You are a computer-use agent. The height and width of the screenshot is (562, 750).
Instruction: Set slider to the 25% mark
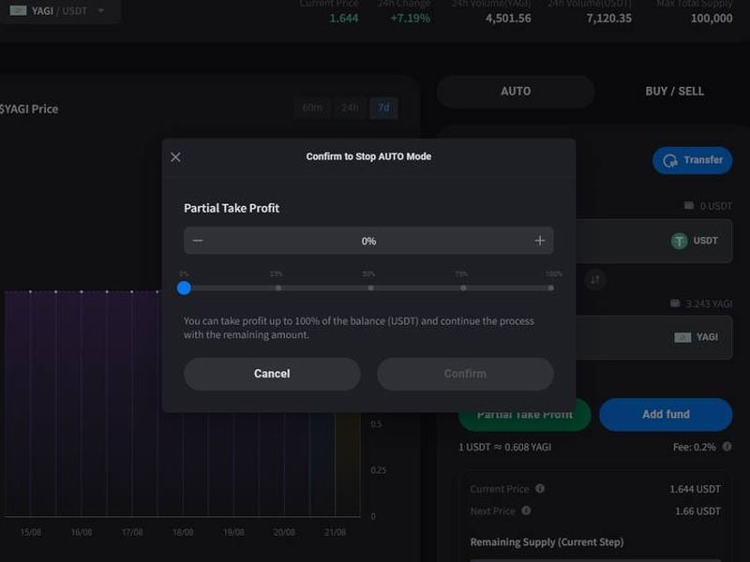point(277,288)
